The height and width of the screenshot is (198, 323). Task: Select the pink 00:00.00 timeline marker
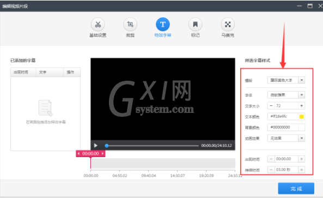[90, 154]
